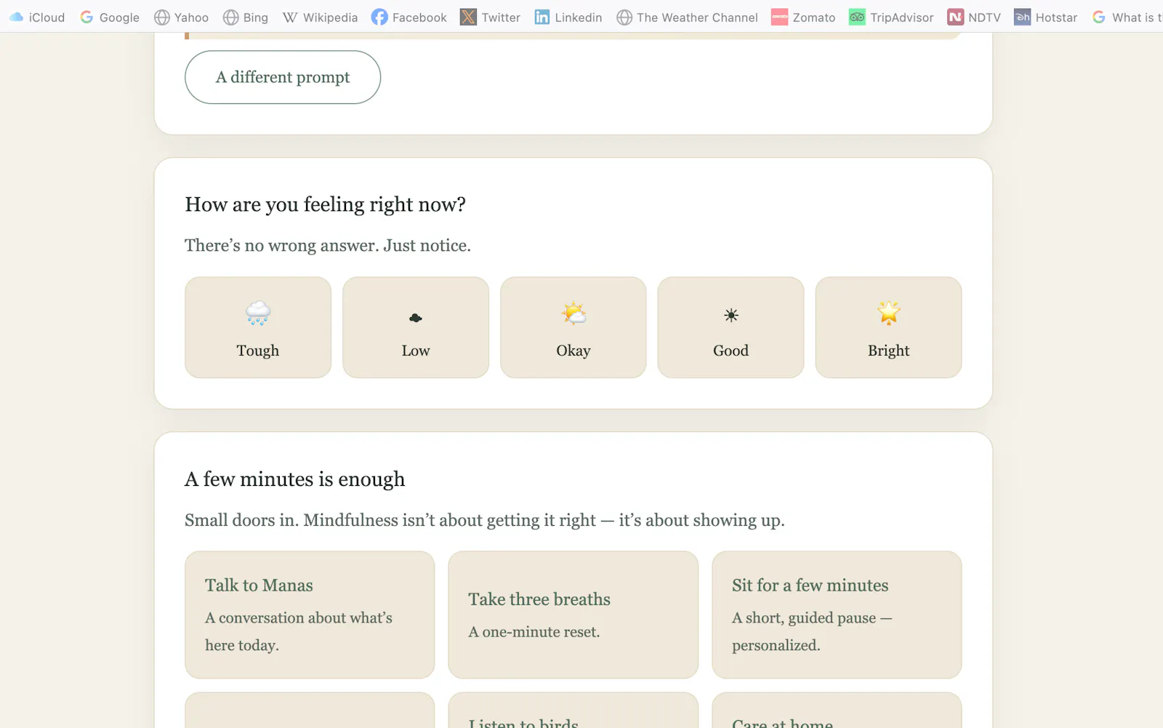The height and width of the screenshot is (728, 1163).
Task: Click the LinkedIn bookmark logo icon
Action: point(542,17)
